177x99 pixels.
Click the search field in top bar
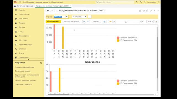pos(115,2)
